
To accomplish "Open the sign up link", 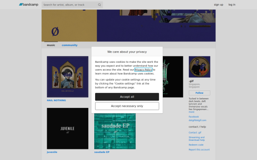I will coord(218,5).
